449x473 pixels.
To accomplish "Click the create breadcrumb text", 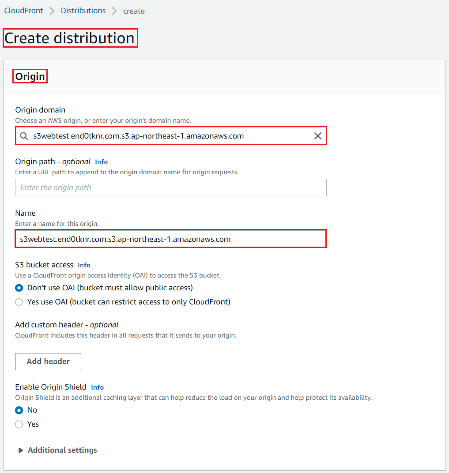I will (134, 11).
